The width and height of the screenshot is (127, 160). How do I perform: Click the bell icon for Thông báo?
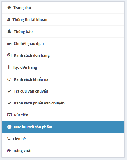point(9,31)
